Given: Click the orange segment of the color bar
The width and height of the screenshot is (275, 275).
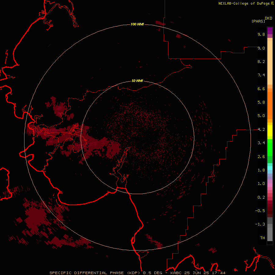Looking at the screenshot, I should tap(270, 106).
